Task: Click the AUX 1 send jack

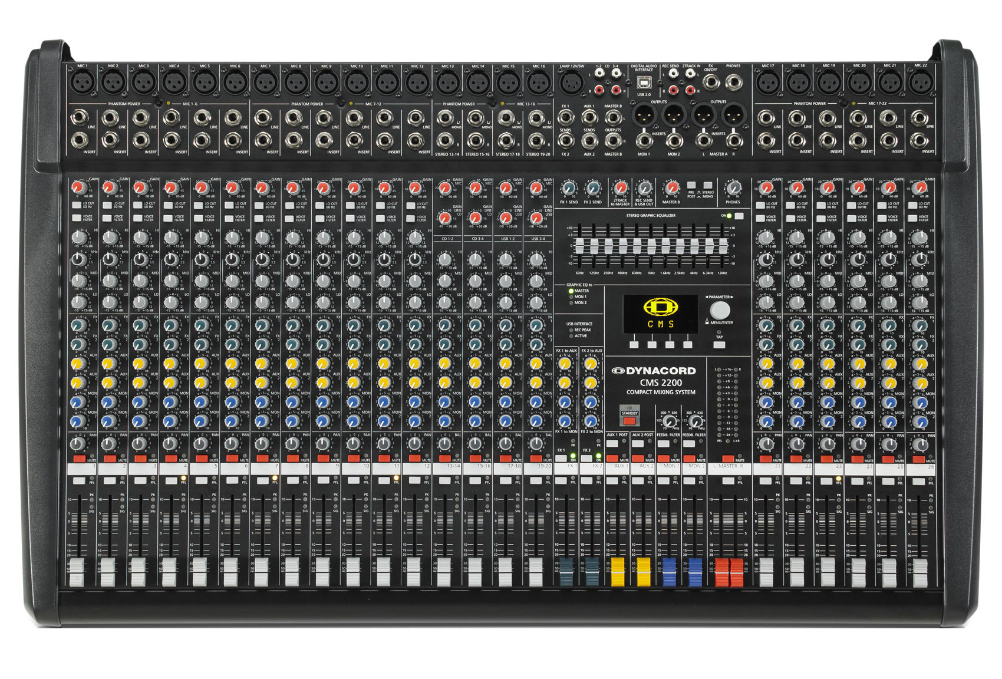Action: (589, 118)
